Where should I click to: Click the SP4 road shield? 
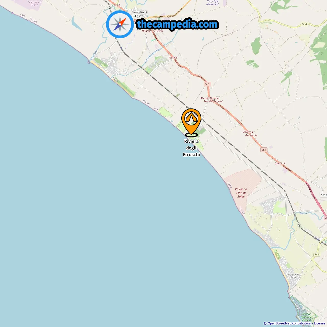pyautogui.click(x=305, y=24)
